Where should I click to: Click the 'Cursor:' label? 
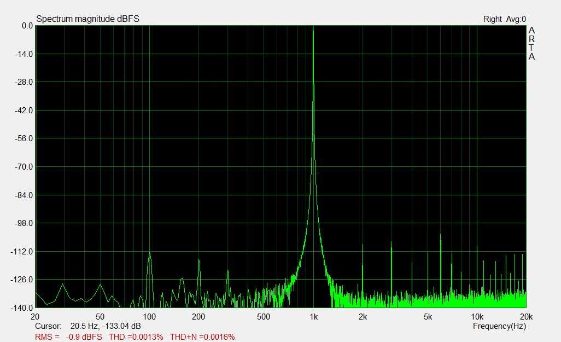pos(48,326)
